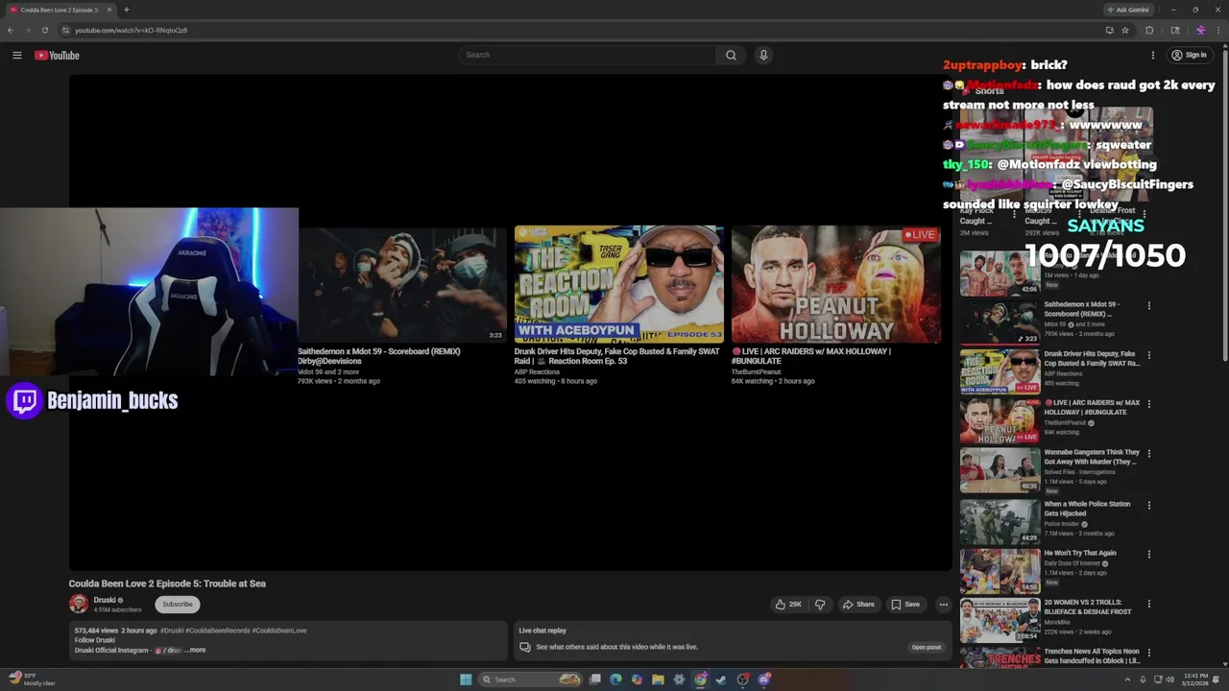Open Steam from the taskbar
Image resolution: width=1229 pixels, height=691 pixels.
click(721, 679)
